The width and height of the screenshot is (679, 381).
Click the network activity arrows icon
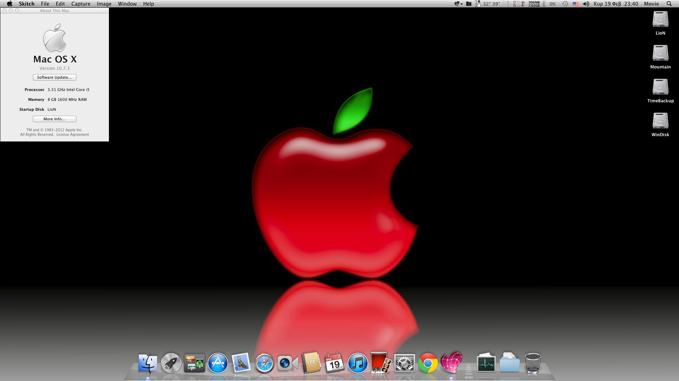click(x=506, y=4)
